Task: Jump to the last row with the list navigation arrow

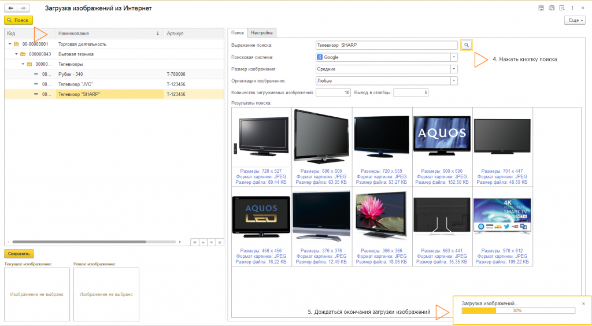Action: point(219,242)
